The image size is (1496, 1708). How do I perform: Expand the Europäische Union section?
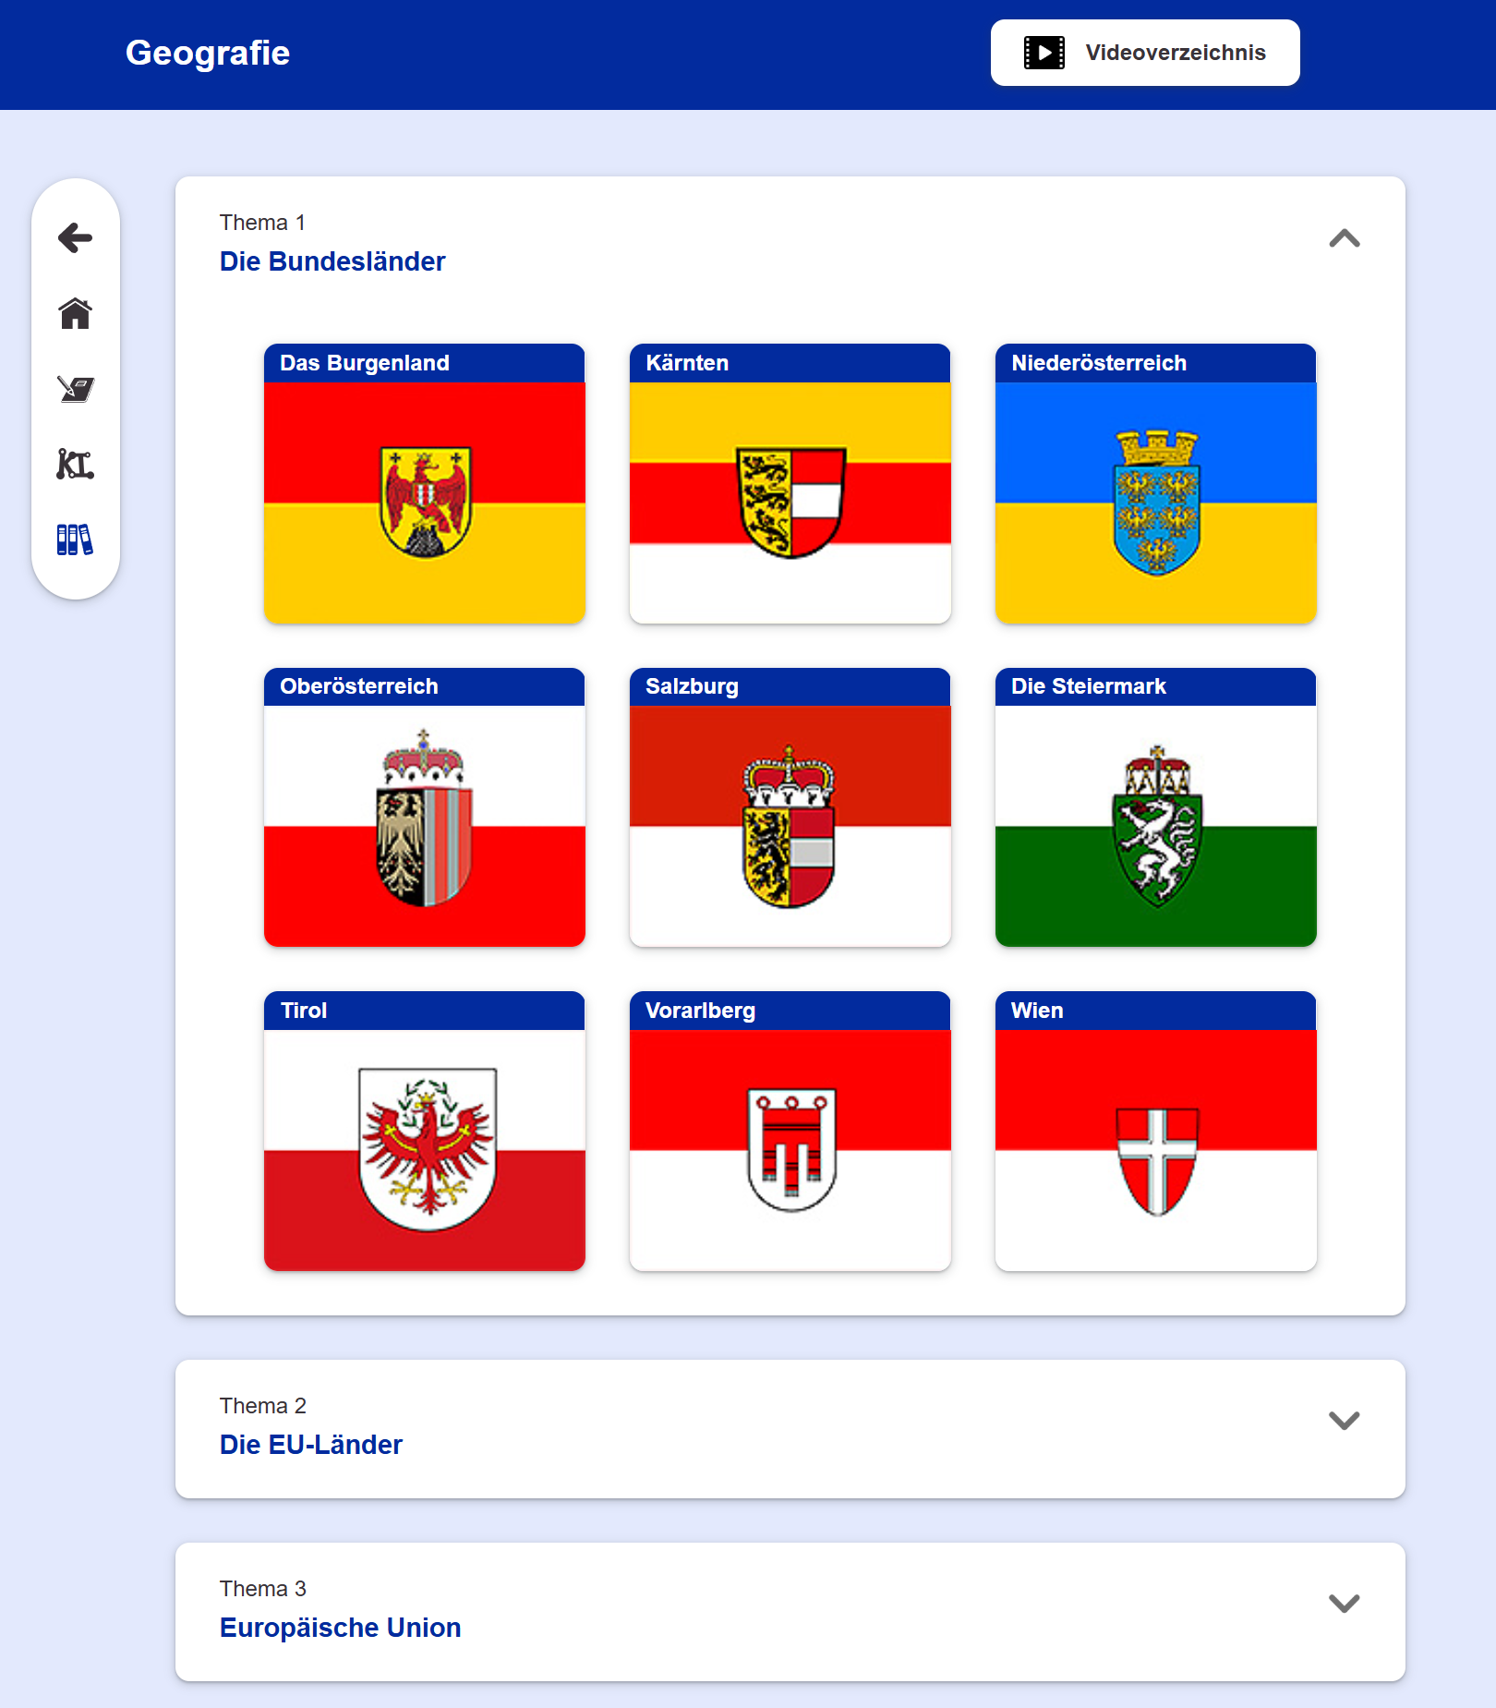[1344, 1604]
